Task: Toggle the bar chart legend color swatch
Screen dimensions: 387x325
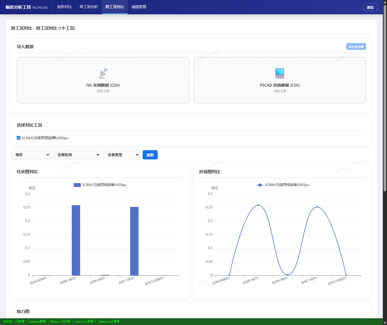Action: 77,185
